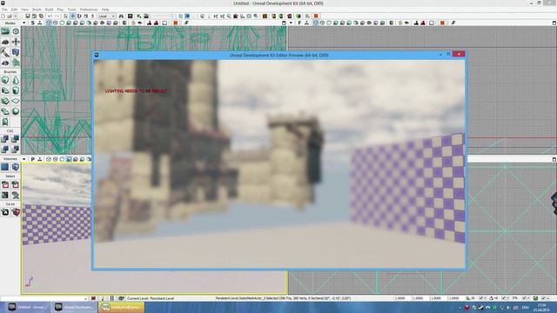The width and height of the screenshot is (557, 313).
Task: Toggle the rotation snap checkbox in status bar
Action: (503, 298)
